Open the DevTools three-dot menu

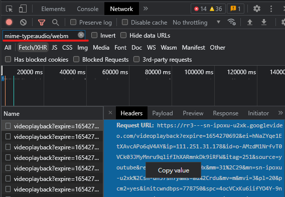coord(271,9)
